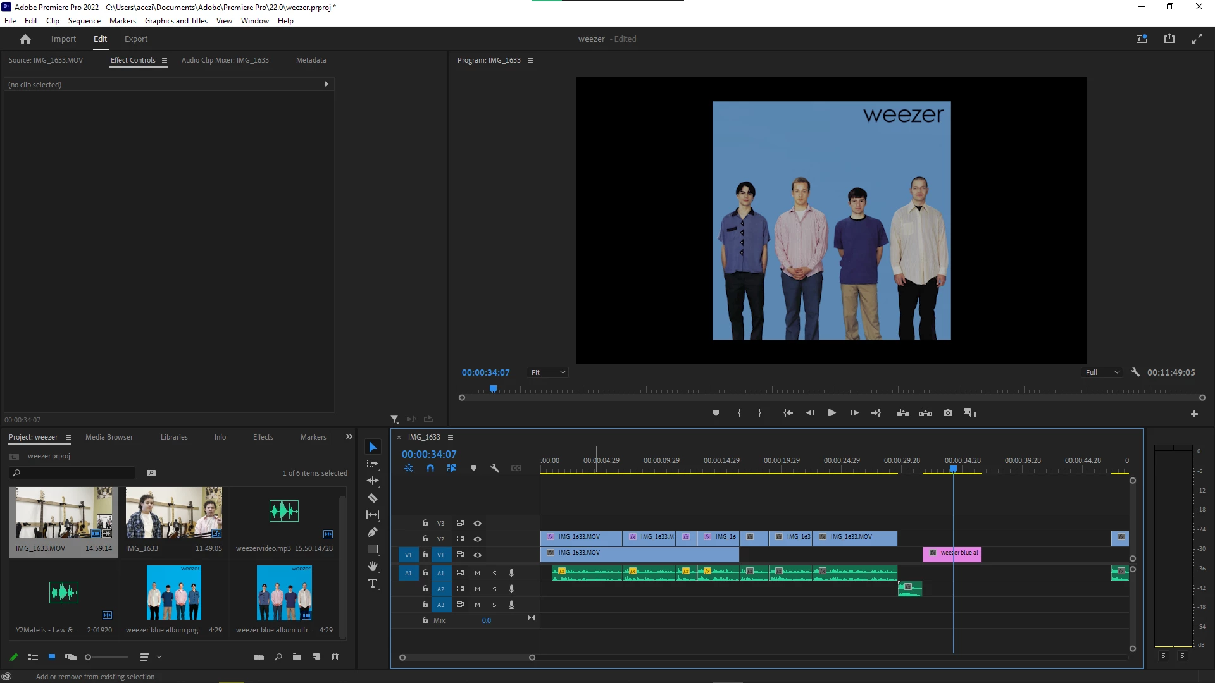Open the Export workspace
This screenshot has width=1215, height=683.
(135, 39)
